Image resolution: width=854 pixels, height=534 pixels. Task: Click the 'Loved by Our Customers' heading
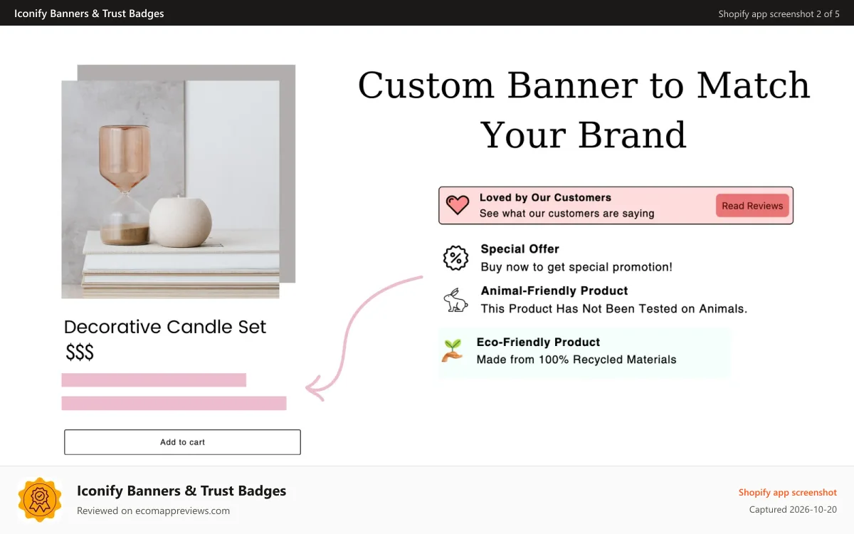click(x=545, y=197)
